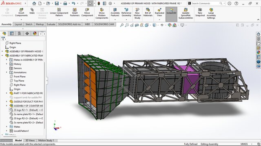Open the Layout tab
Image resolution: width=261 pixels, height=146 pixels.
point(18,24)
